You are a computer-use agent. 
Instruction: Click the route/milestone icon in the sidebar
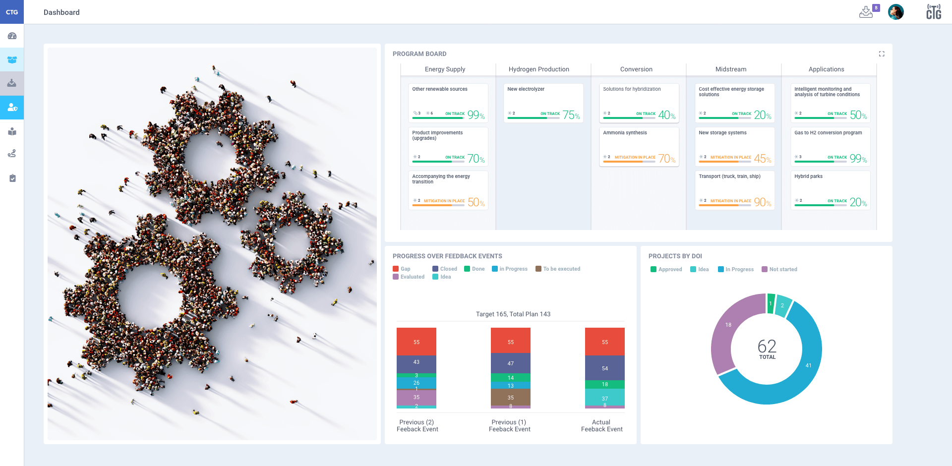[12, 153]
